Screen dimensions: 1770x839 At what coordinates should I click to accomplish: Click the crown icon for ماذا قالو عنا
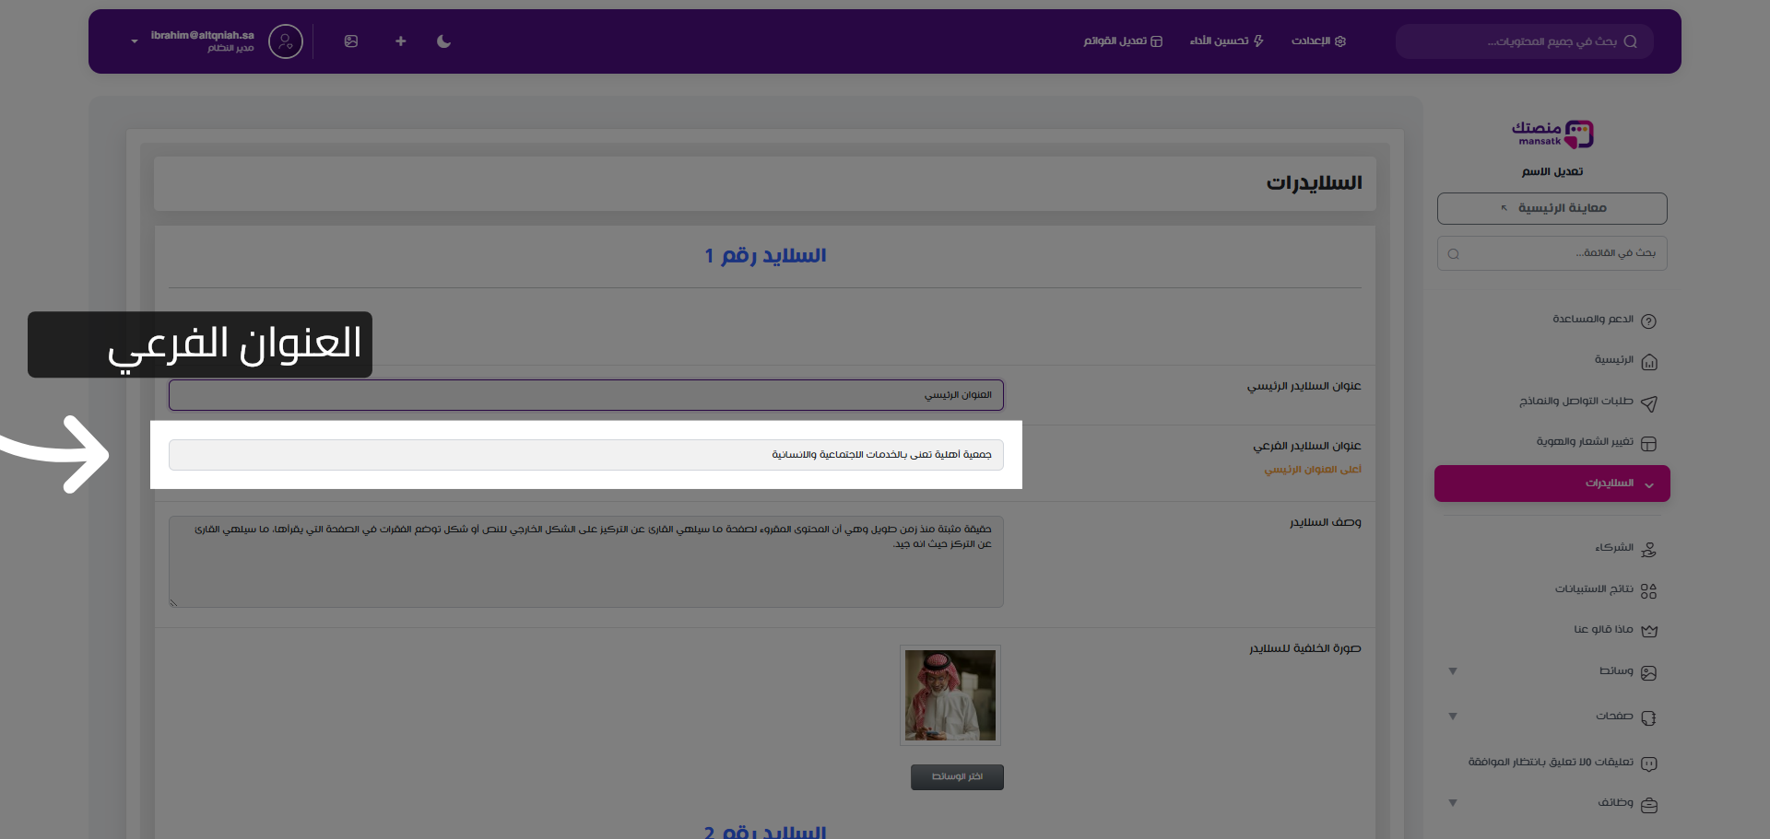1651,630
